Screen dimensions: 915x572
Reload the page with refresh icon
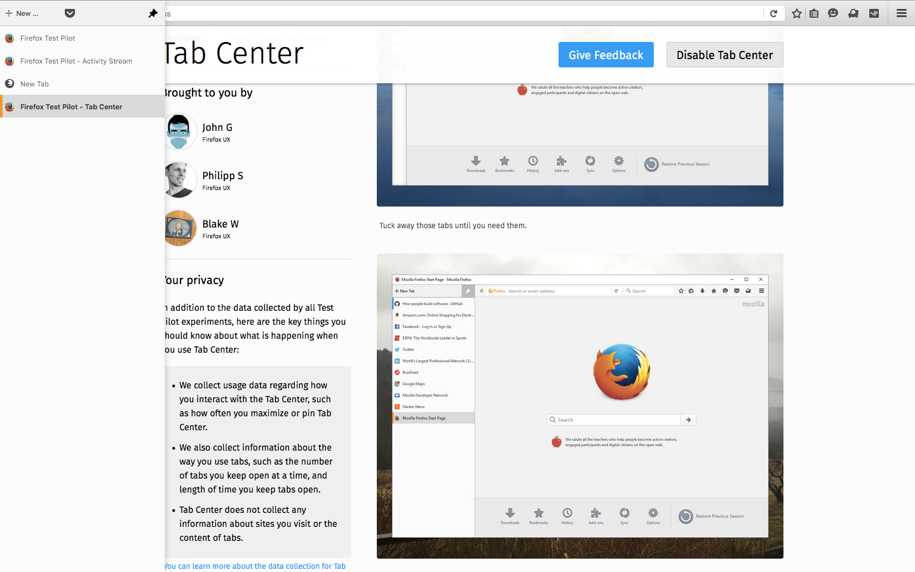click(x=773, y=13)
